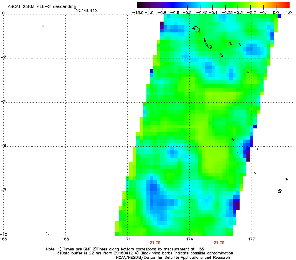Click the -0.35 color bar label
The width and height of the screenshot is (296, 260).
227,13
